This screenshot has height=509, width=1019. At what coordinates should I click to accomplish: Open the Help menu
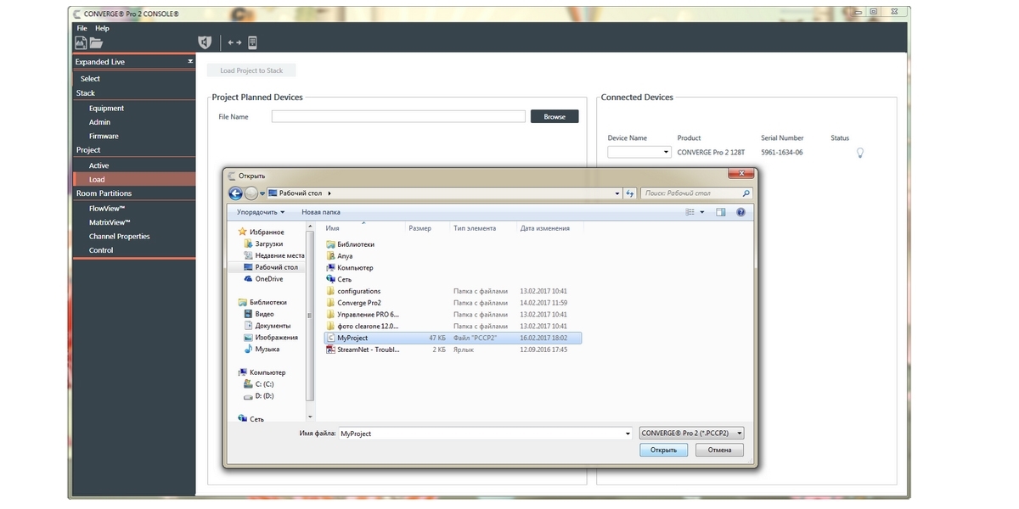[x=102, y=28]
